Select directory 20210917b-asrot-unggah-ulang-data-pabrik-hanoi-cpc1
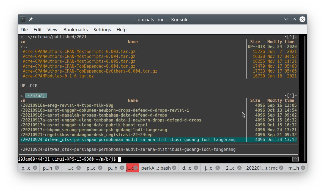The image size is (325, 193). point(84,125)
